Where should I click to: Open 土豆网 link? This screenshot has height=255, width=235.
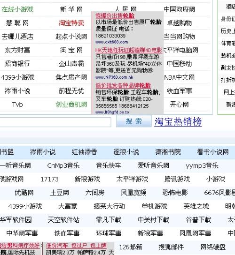(60, 193)
